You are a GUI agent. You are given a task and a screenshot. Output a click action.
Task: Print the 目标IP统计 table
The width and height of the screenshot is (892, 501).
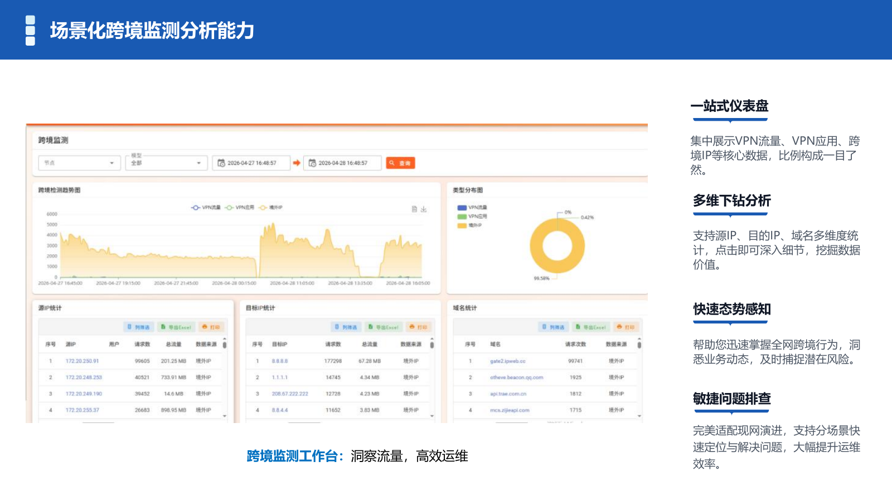pyautogui.click(x=419, y=327)
